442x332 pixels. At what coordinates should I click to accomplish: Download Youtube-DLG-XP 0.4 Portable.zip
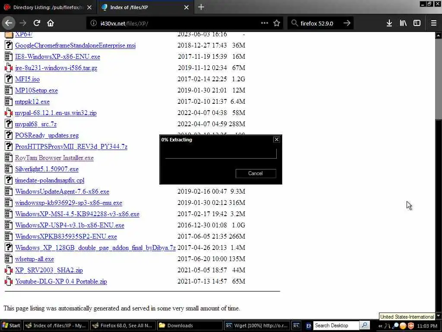[x=61, y=281]
